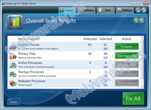Click the results list scrollbar thumb
Viewport: 151px width, 110px height.
(142, 59)
